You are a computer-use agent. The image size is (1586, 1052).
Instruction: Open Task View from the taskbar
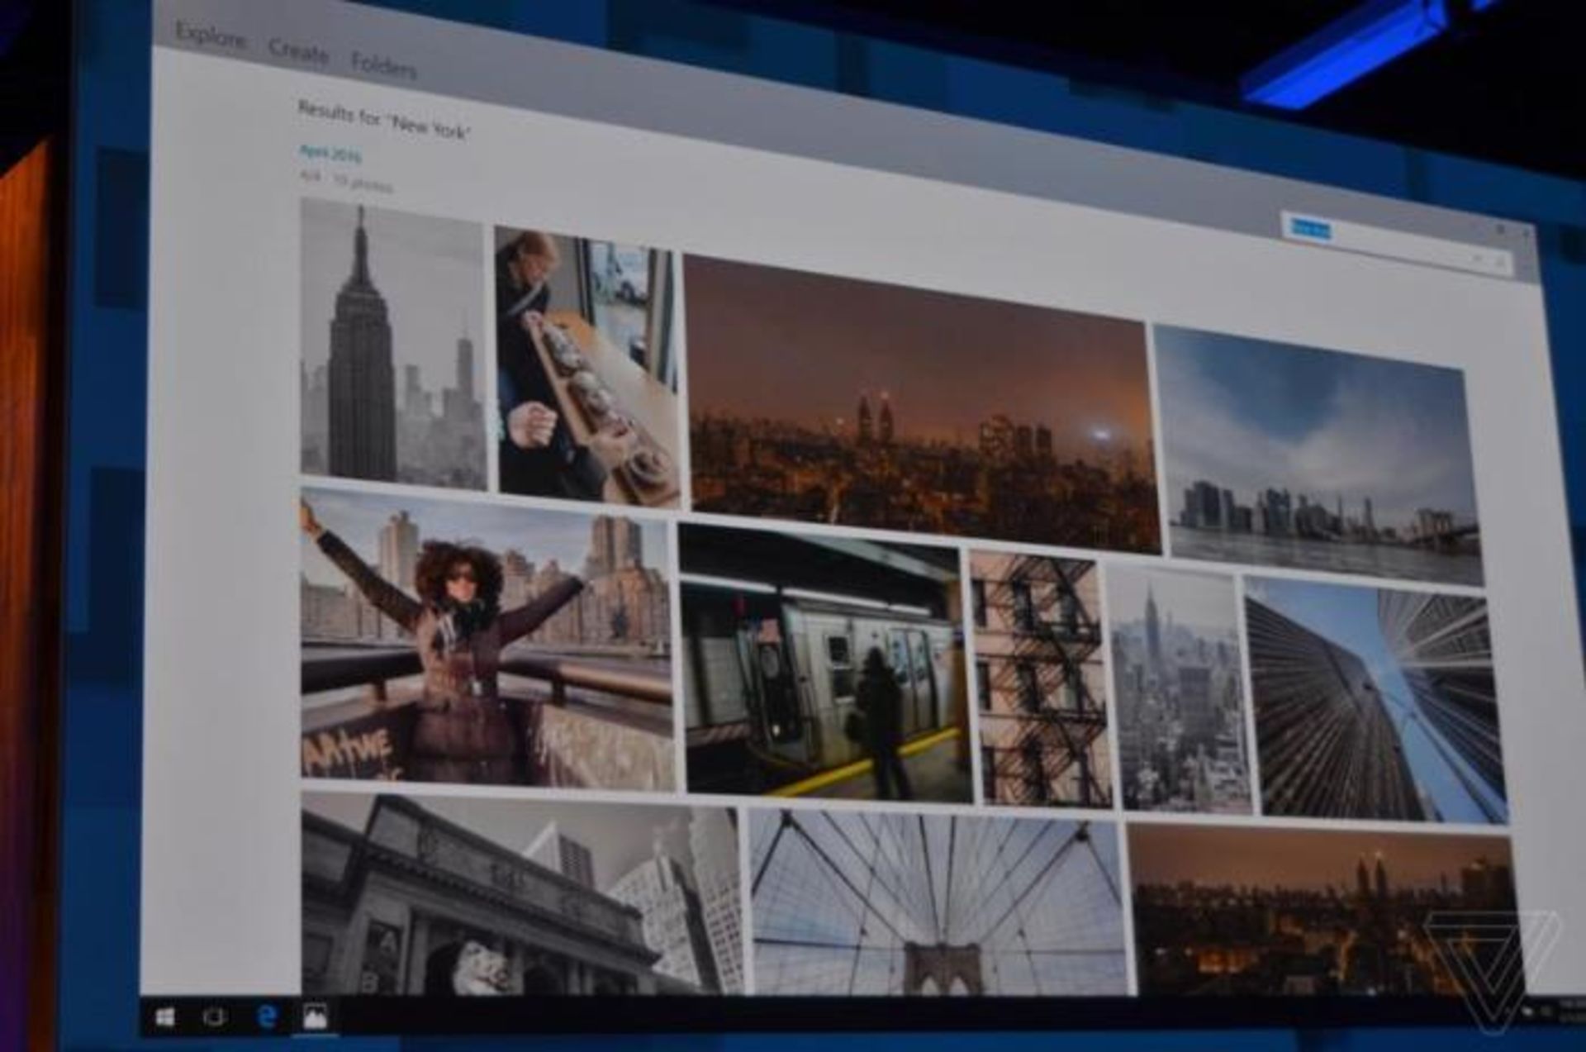[x=214, y=1016]
